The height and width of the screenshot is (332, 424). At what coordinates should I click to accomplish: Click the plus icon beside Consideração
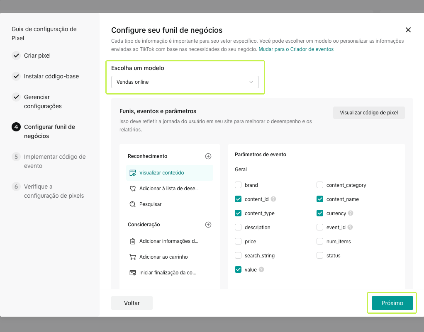coord(208,225)
